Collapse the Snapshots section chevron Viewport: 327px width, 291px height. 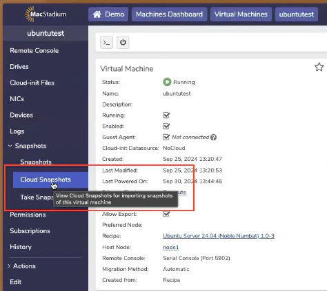point(10,146)
